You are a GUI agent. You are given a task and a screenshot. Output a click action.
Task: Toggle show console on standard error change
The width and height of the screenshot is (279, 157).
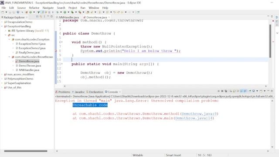[x=245, y=91]
